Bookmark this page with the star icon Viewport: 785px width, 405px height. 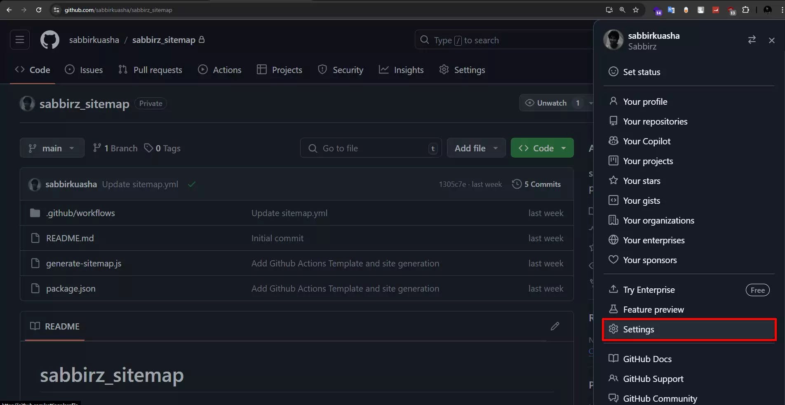(x=636, y=10)
